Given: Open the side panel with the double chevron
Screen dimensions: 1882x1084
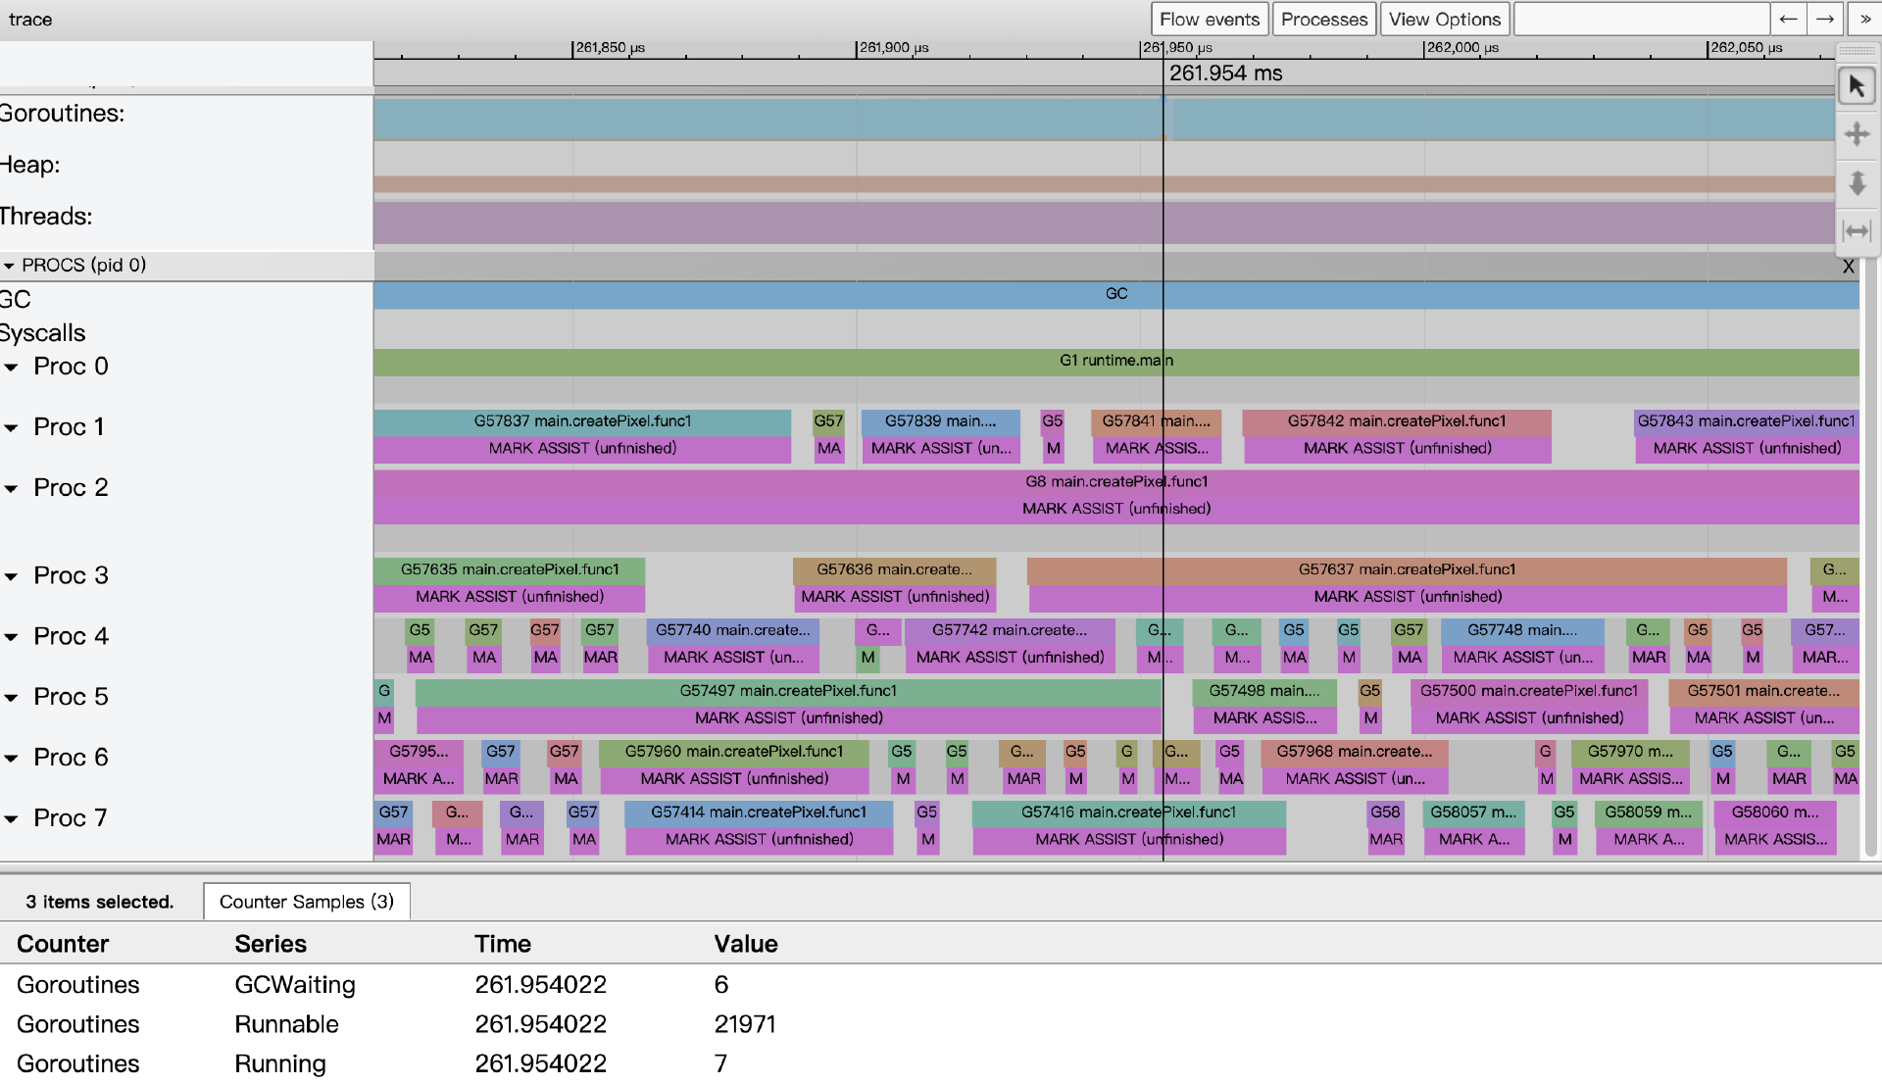Looking at the screenshot, I should coord(1864,19).
